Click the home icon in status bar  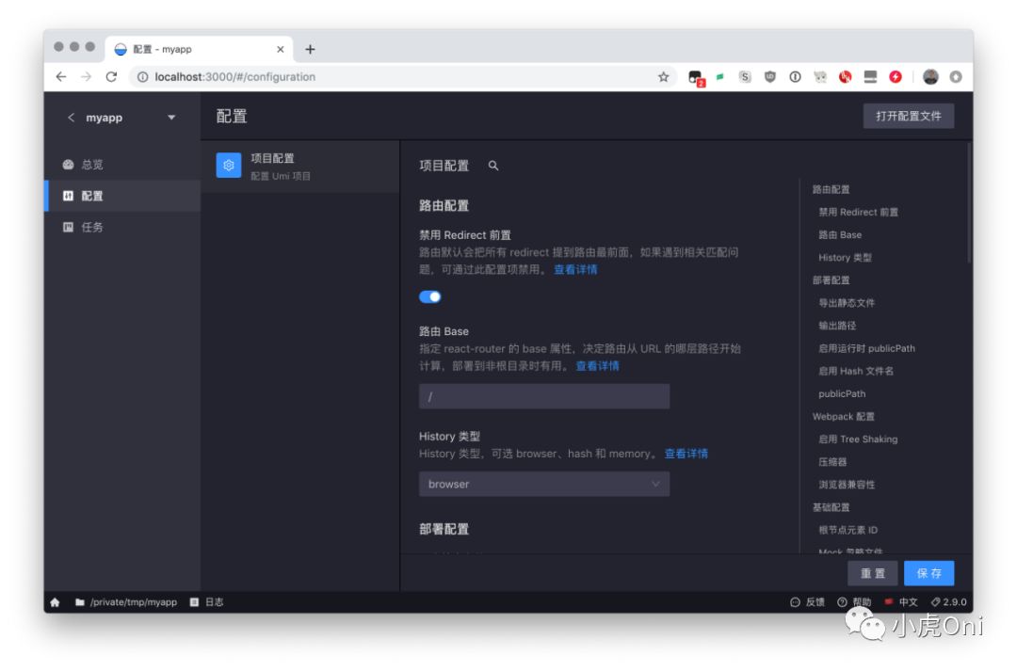coord(56,602)
